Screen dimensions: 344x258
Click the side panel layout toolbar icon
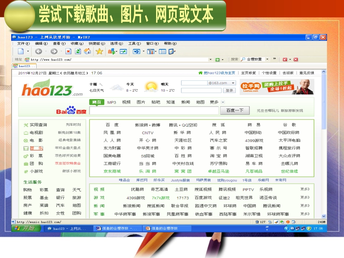tap(162, 52)
